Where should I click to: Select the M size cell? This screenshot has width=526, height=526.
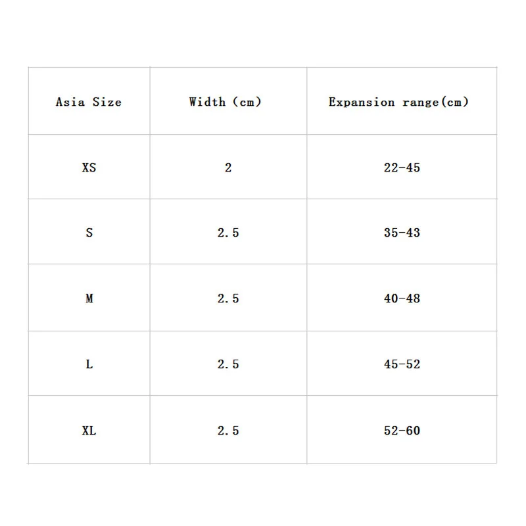[89, 298]
